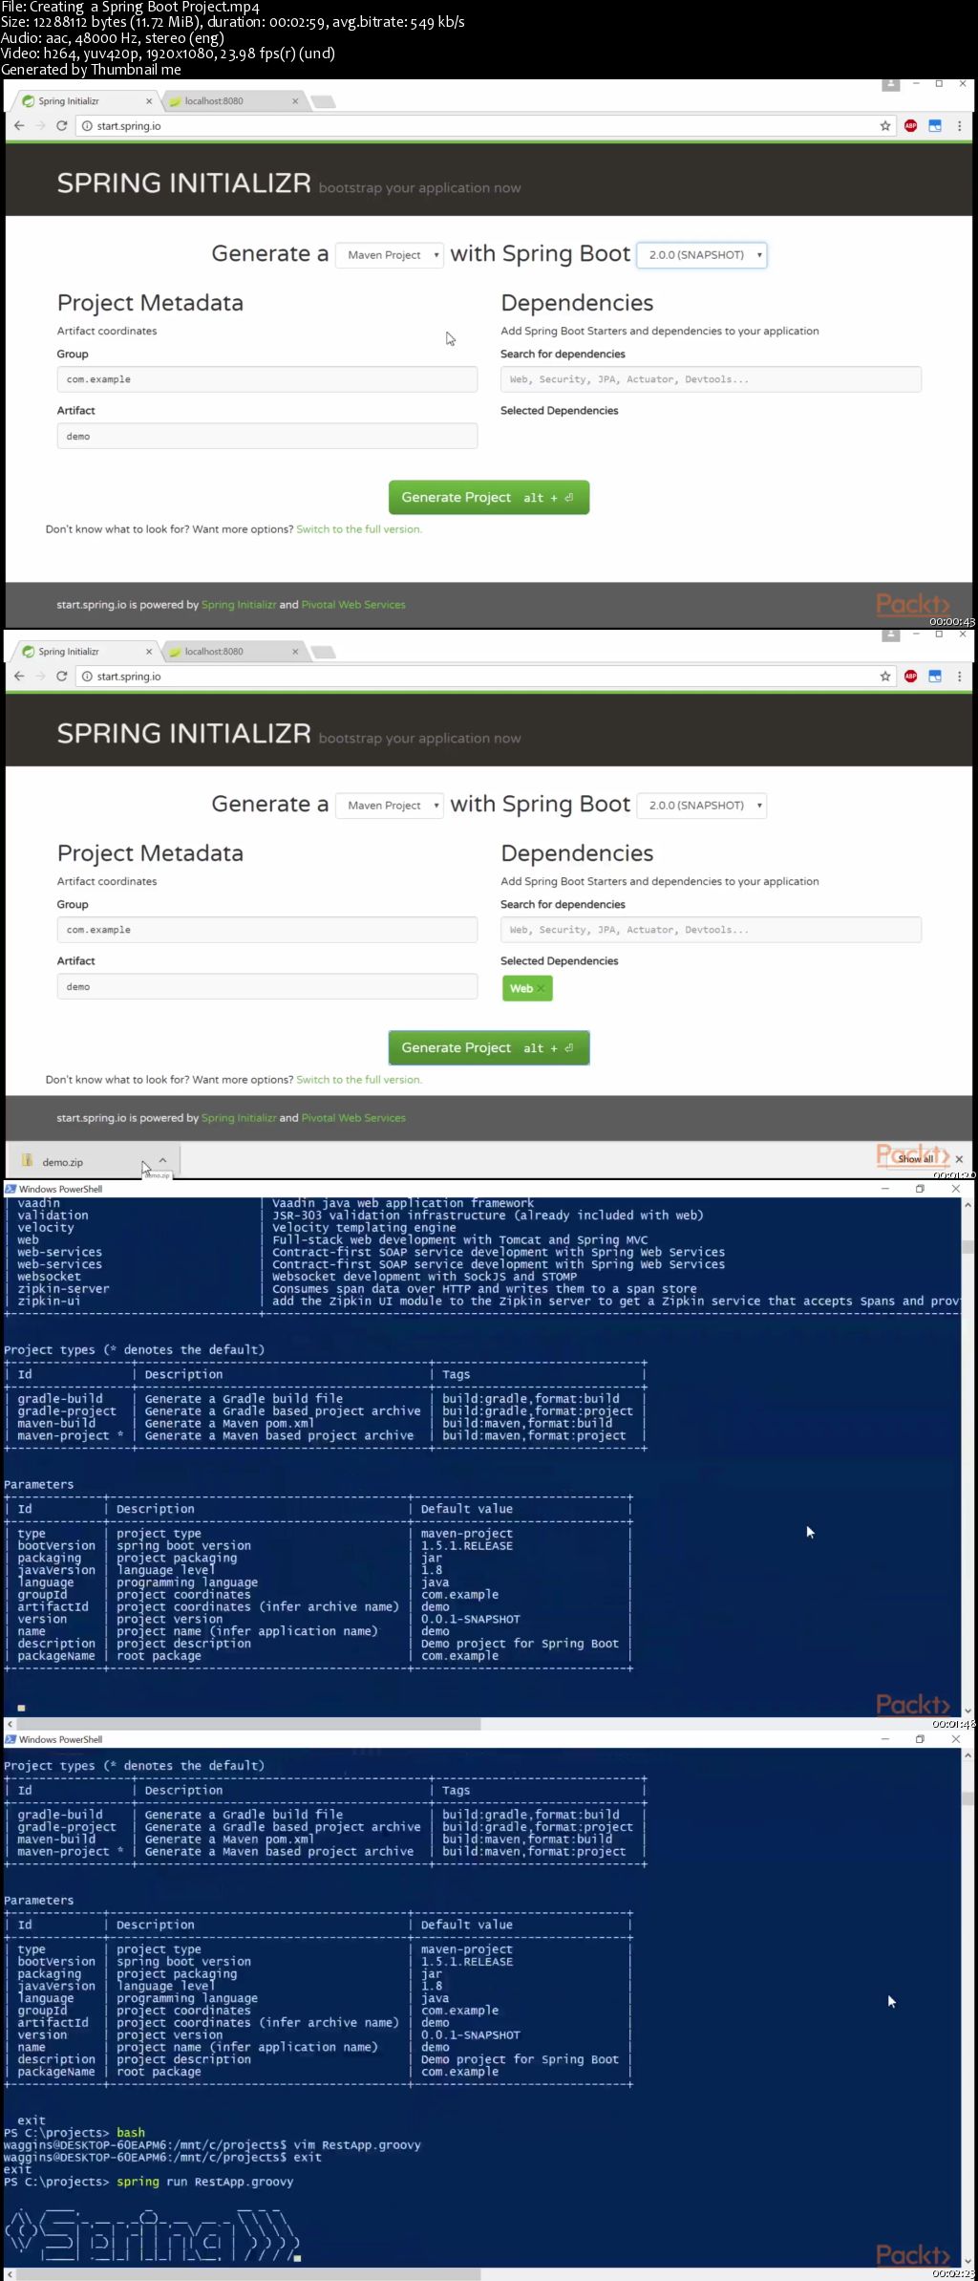Open focused 2.0.0 (SNAPSHOT) version dropdown
978x2281 pixels.
pos(702,255)
